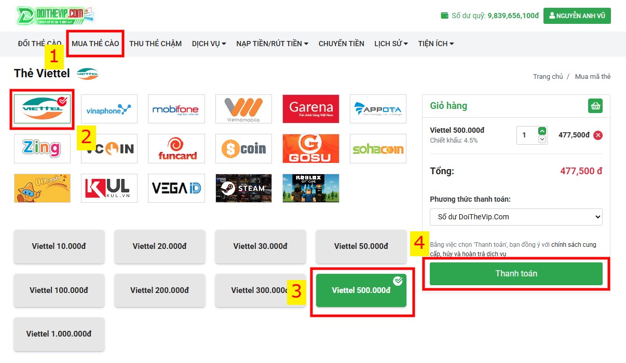Screen dimensions: 626x363
Task: Open the payment method dropdown
Action: (x=516, y=217)
